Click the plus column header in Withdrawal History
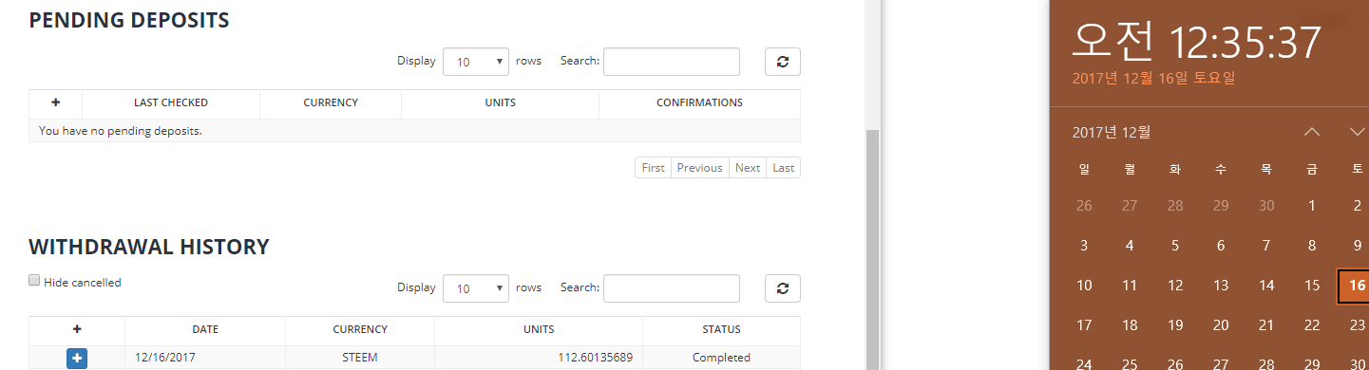Screen dimensions: 1369x370 [77, 329]
